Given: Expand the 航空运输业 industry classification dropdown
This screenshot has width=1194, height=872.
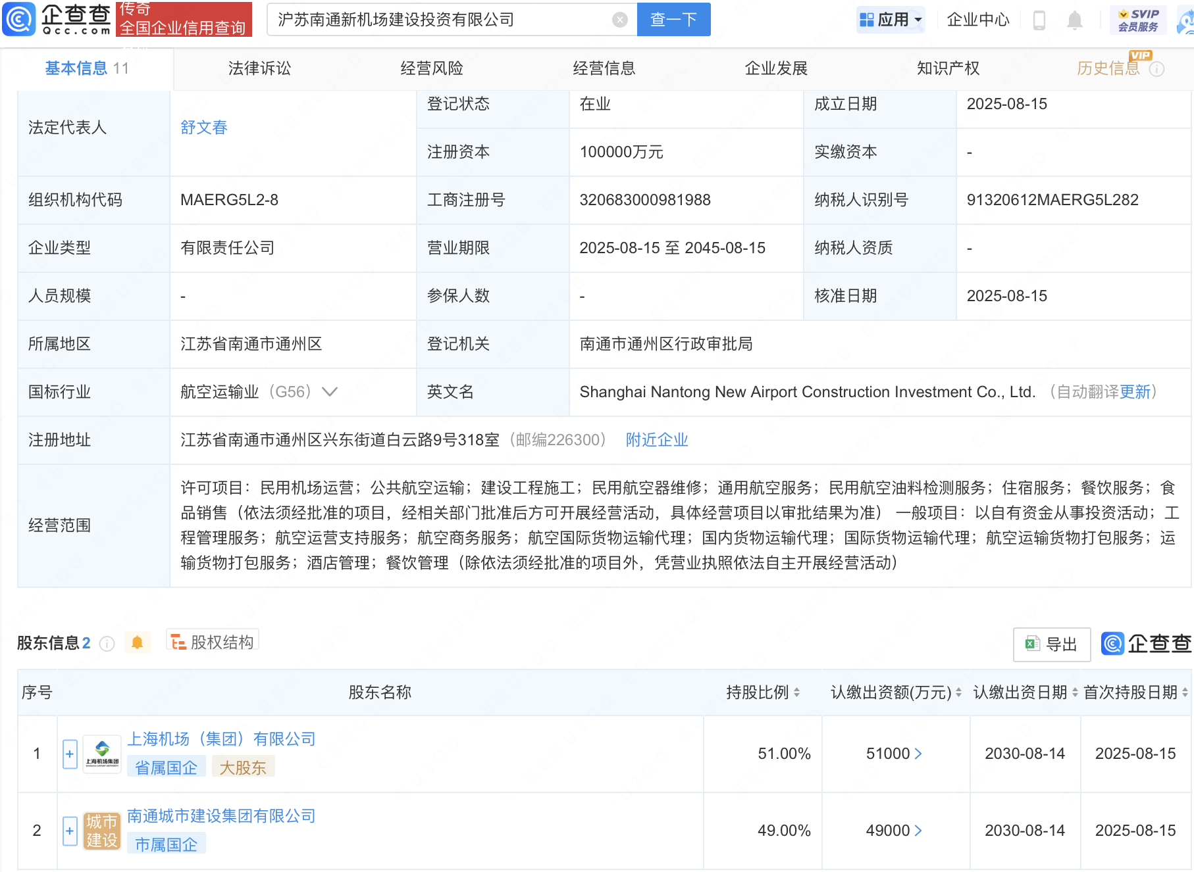Looking at the screenshot, I should (x=330, y=392).
